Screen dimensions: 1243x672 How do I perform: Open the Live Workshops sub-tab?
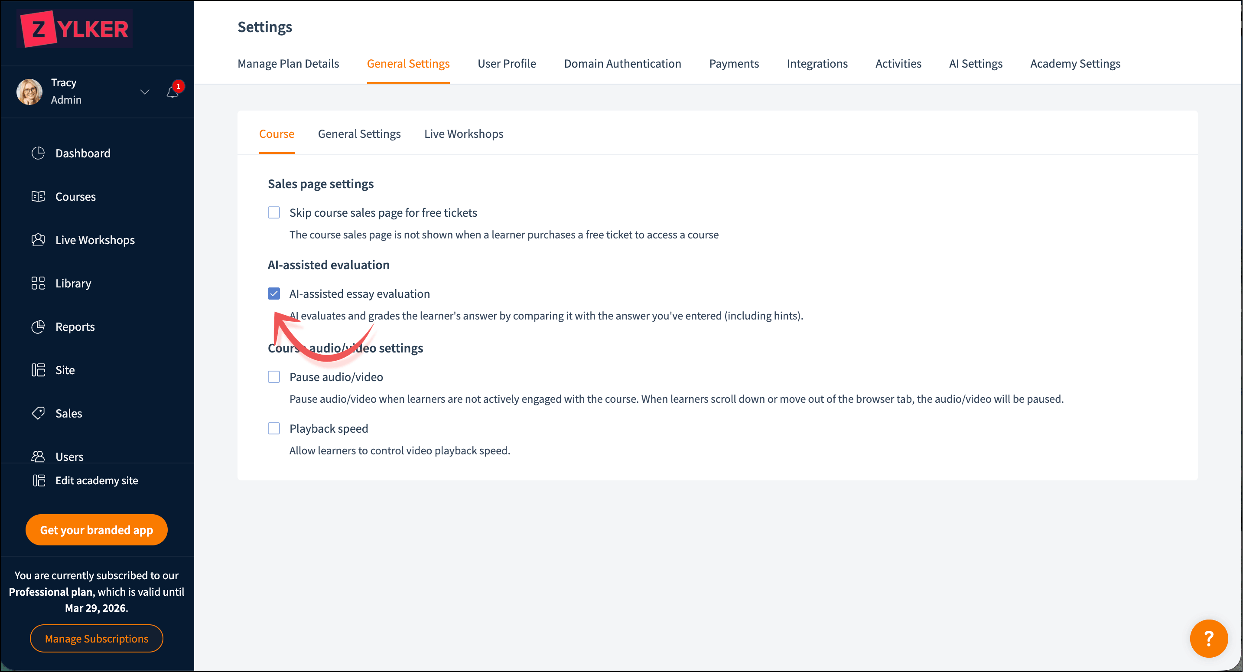[463, 134]
